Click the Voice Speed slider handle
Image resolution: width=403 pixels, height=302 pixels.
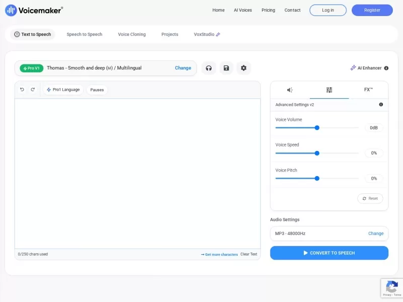317,153
